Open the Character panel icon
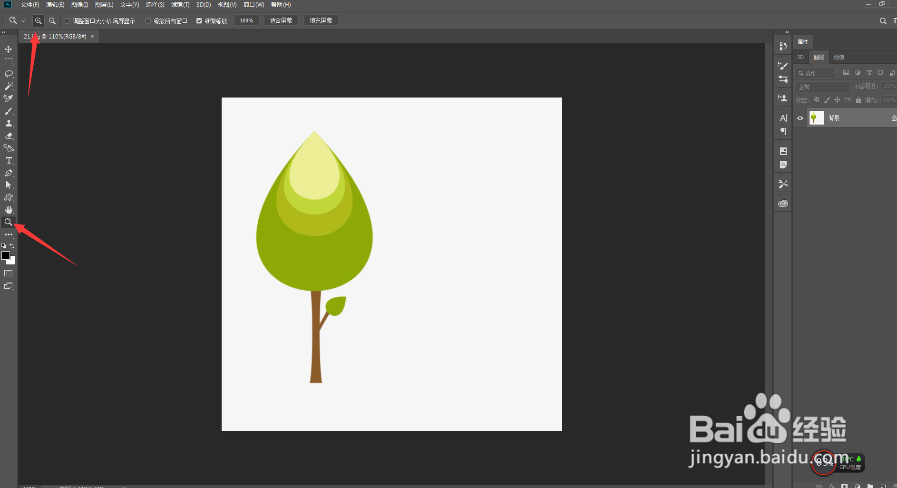The height and width of the screenshot is (488, 897). (x=783, y=118)
